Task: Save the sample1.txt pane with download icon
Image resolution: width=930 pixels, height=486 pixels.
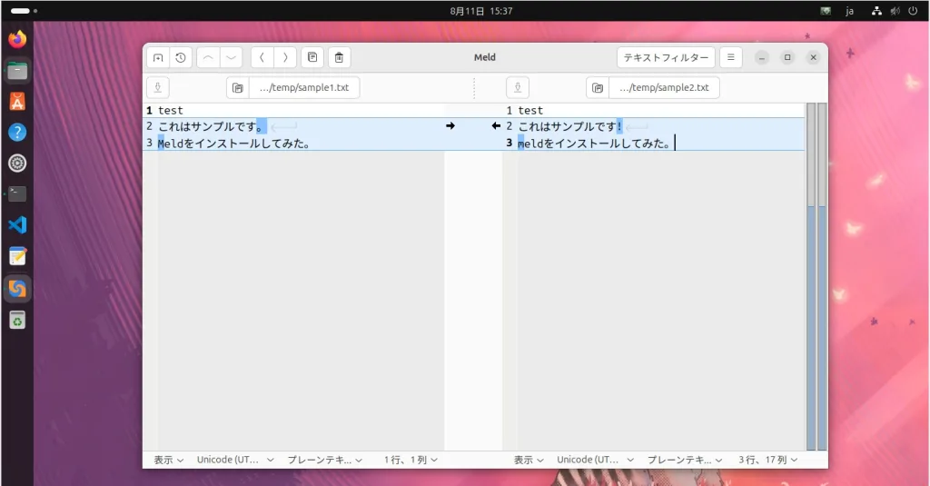Action: click(x=158, y=88)
